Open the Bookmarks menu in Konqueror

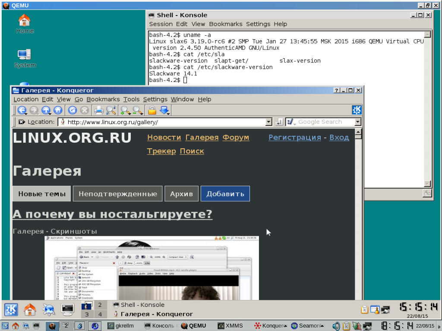[103, 100]
